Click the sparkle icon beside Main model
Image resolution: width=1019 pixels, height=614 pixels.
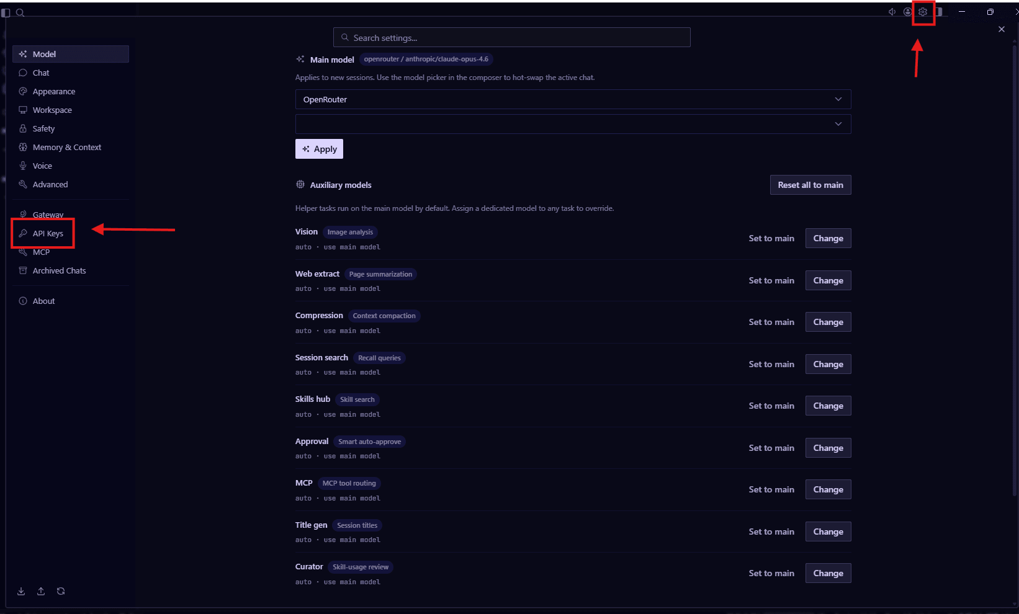click(300, 60)
